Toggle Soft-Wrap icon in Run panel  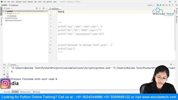point(8,74)
